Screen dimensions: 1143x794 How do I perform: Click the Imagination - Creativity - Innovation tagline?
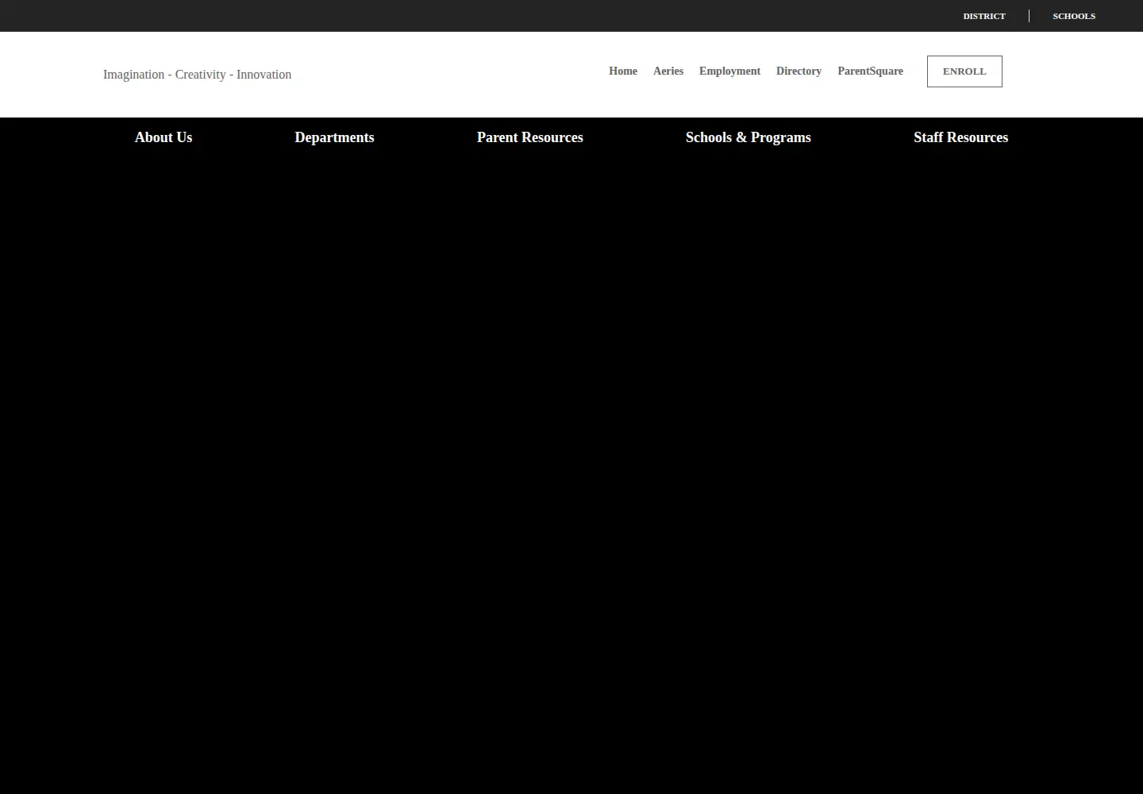(197, 75)
